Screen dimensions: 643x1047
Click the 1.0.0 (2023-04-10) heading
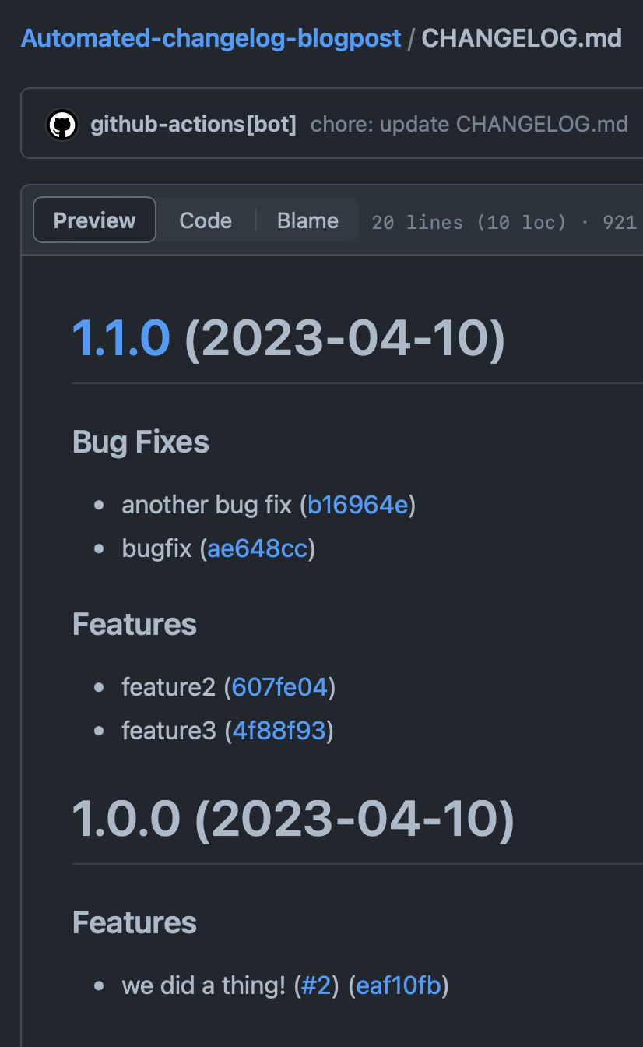pyautogui.click(x=293, y=818)
